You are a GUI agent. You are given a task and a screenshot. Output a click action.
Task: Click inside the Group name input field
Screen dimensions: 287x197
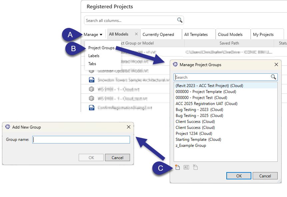pos(81,140)
